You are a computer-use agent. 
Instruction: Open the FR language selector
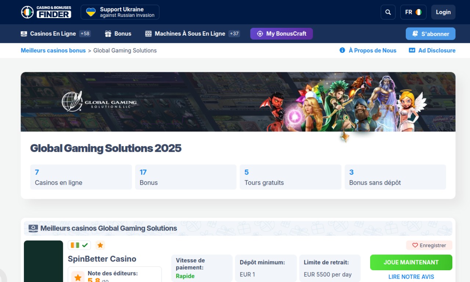413,12
